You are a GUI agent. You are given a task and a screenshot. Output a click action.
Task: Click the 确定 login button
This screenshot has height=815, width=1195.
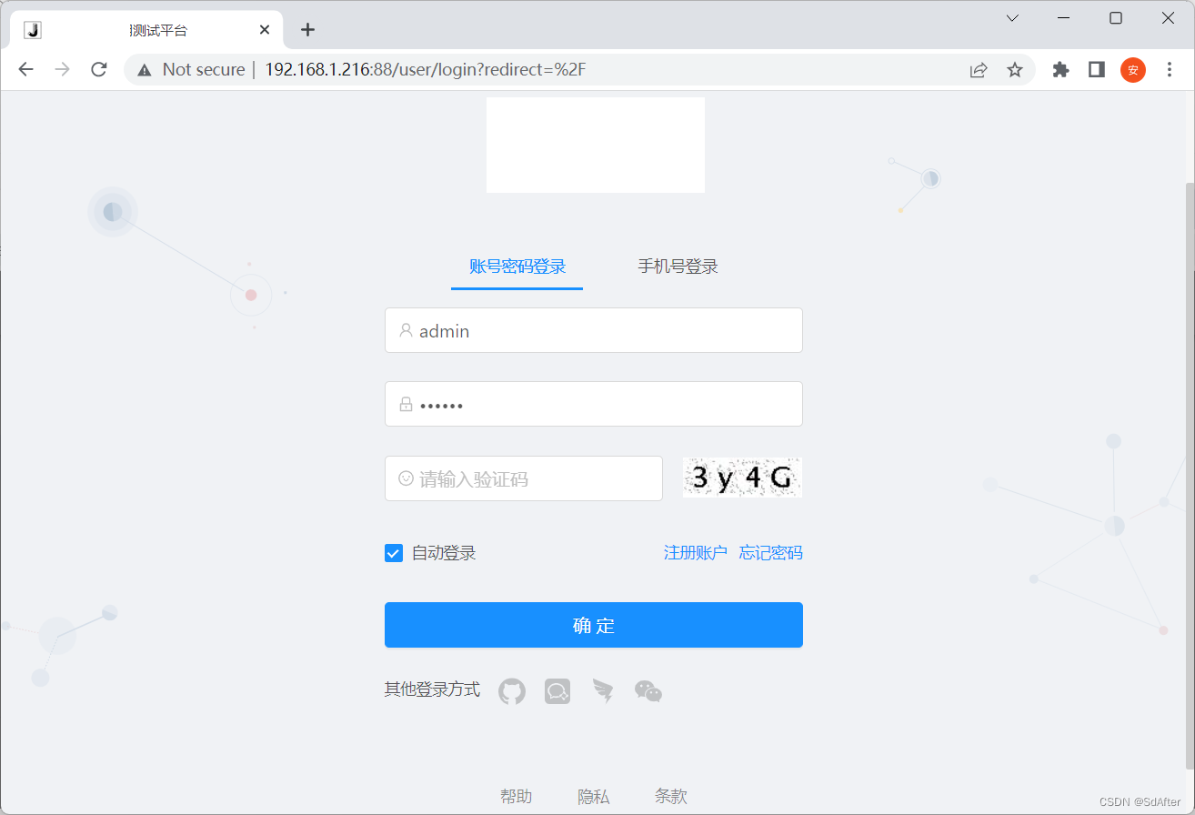[594, 625]
